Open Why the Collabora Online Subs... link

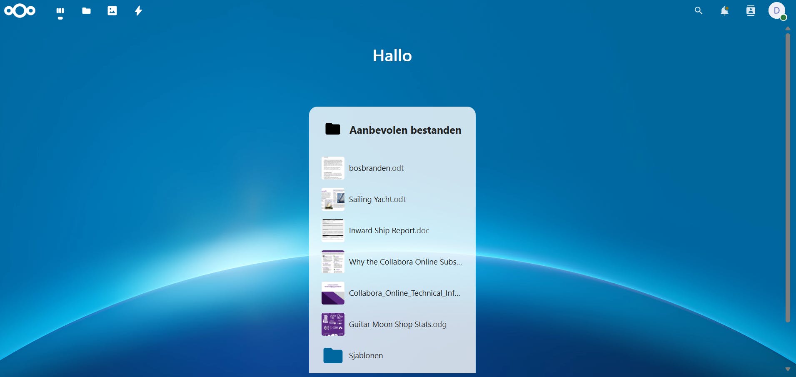pyautogui.click(x=405, y=262)
